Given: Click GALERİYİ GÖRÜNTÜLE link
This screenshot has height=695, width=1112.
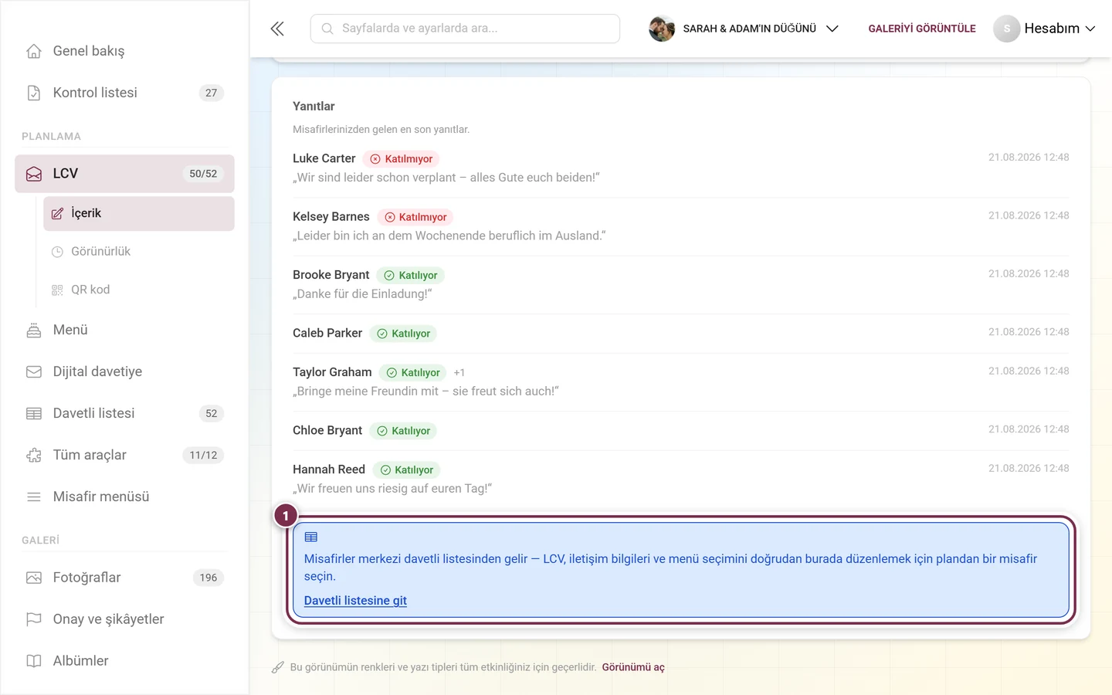Looking at the screenshot, I should [922, 29].
